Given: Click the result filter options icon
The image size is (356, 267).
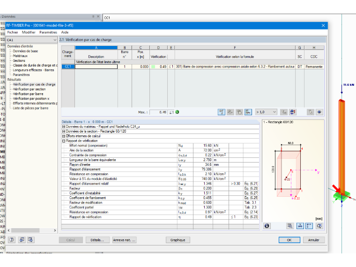Looking at the screenshot, I should click(x=293, y=112).
